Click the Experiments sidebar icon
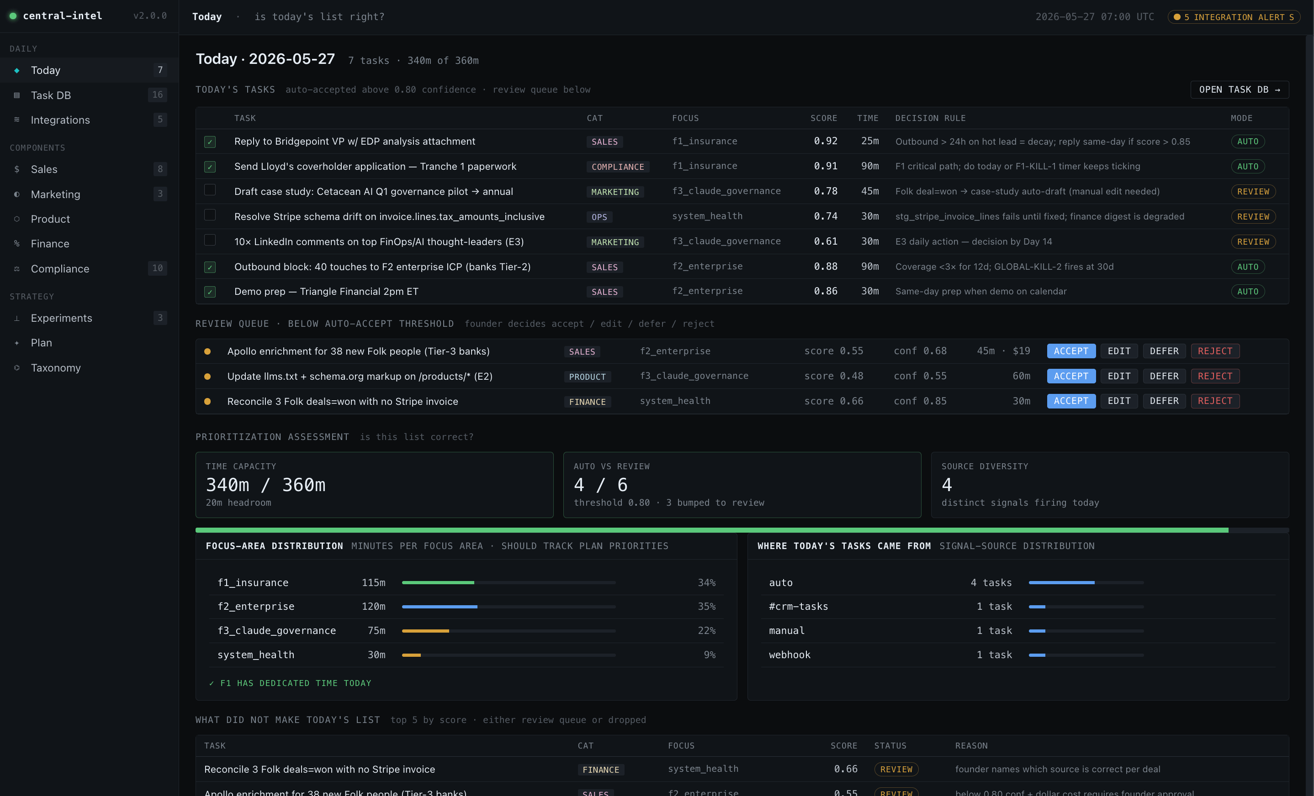The image size is (1314, 796). (16, 318)
